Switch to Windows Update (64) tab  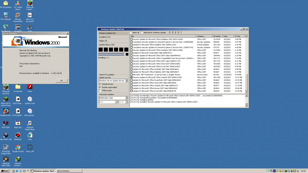click(x=113, y=33)
